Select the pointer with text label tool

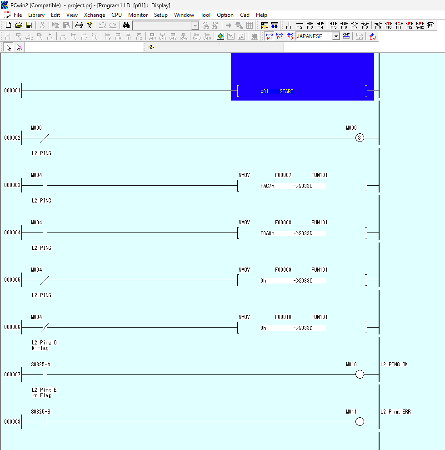pyautogui.click(x=19, y=47)
